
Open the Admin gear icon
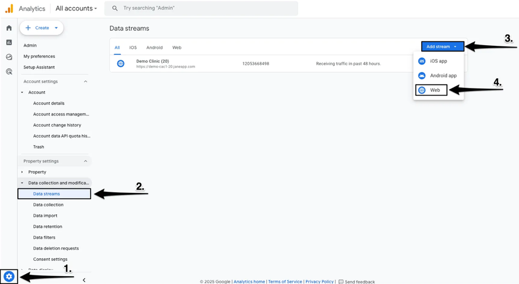click(x=9, y=277)
